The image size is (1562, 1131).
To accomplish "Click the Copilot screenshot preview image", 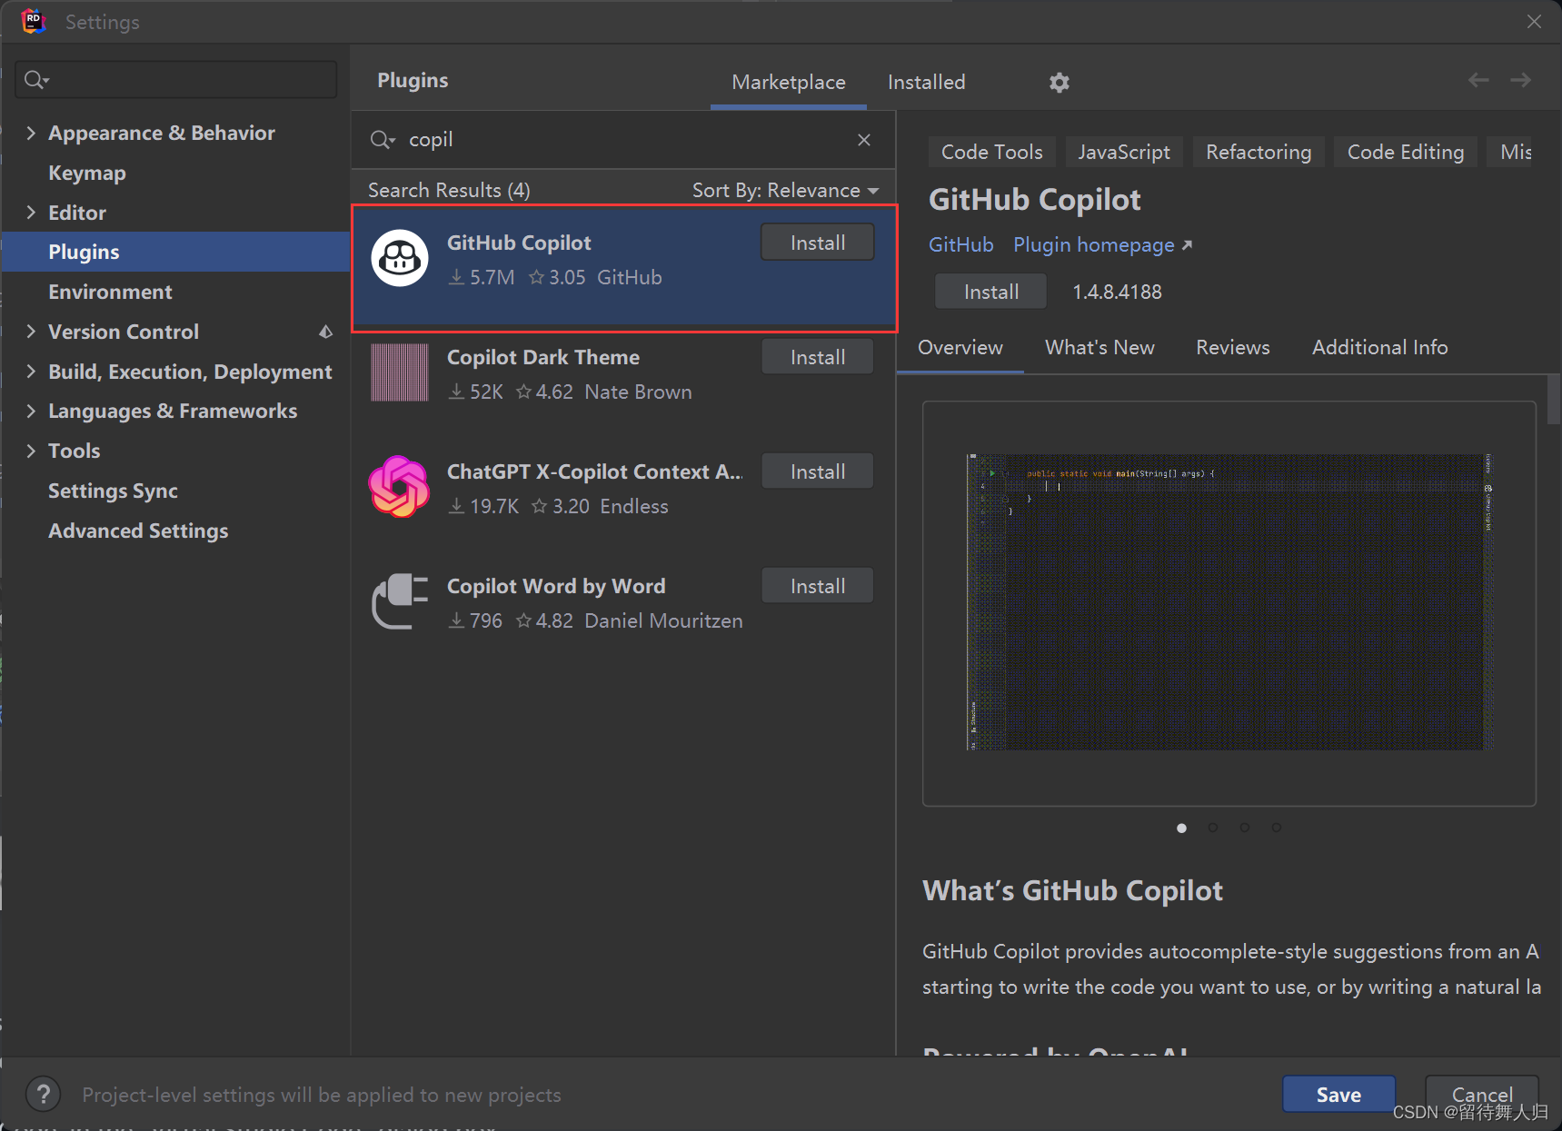I will 1229,602.
